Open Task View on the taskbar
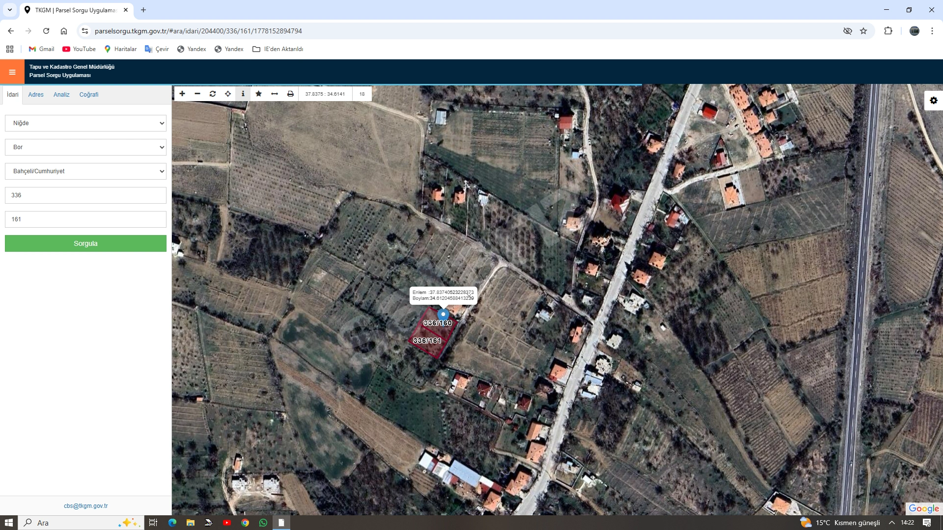Screen dimensions: 943x530 153,523
